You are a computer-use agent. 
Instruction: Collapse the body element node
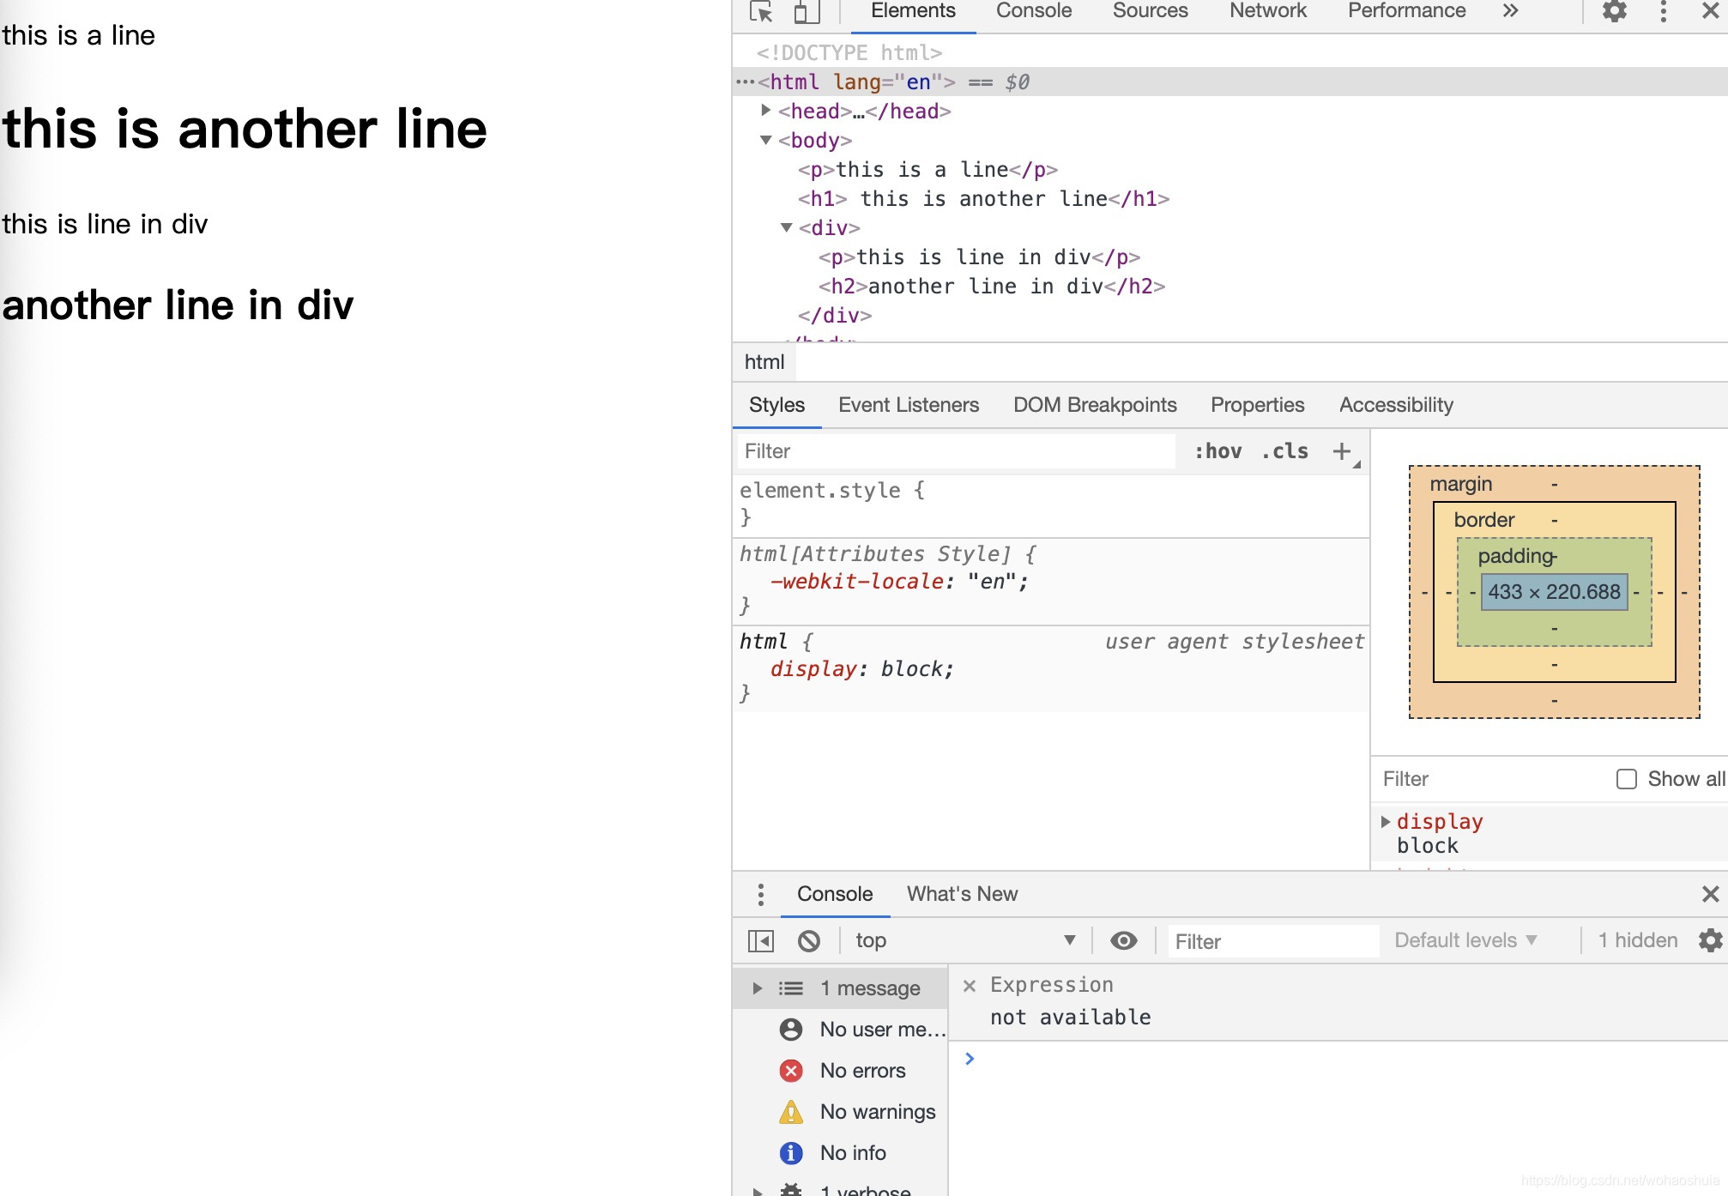pyautogui.click(x=766, y=140)
